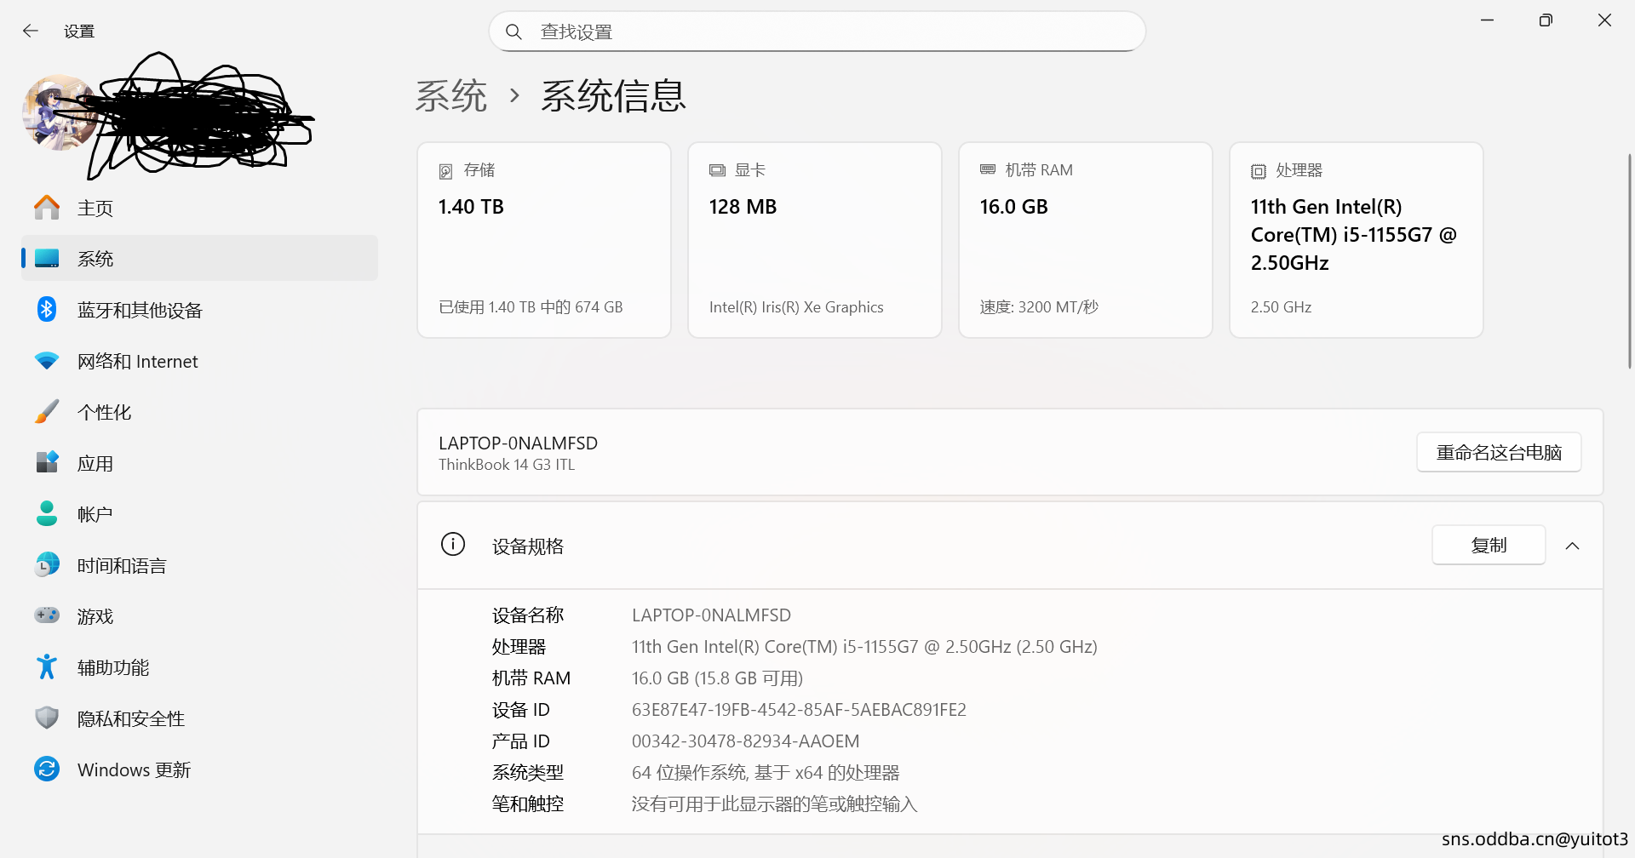Open 隐私和安全性 settings page
1635x858 pixels.
pos(199,718)
